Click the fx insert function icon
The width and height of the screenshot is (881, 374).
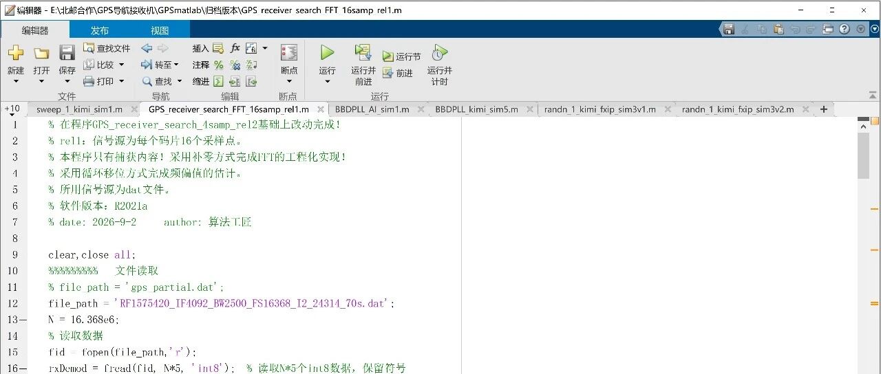tap(235, 48)
